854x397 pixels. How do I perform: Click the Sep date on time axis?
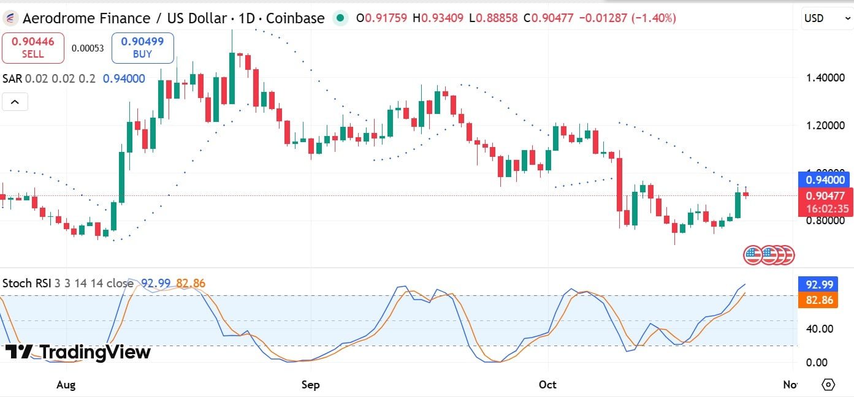pyautogui.click(x=311, y=385)
